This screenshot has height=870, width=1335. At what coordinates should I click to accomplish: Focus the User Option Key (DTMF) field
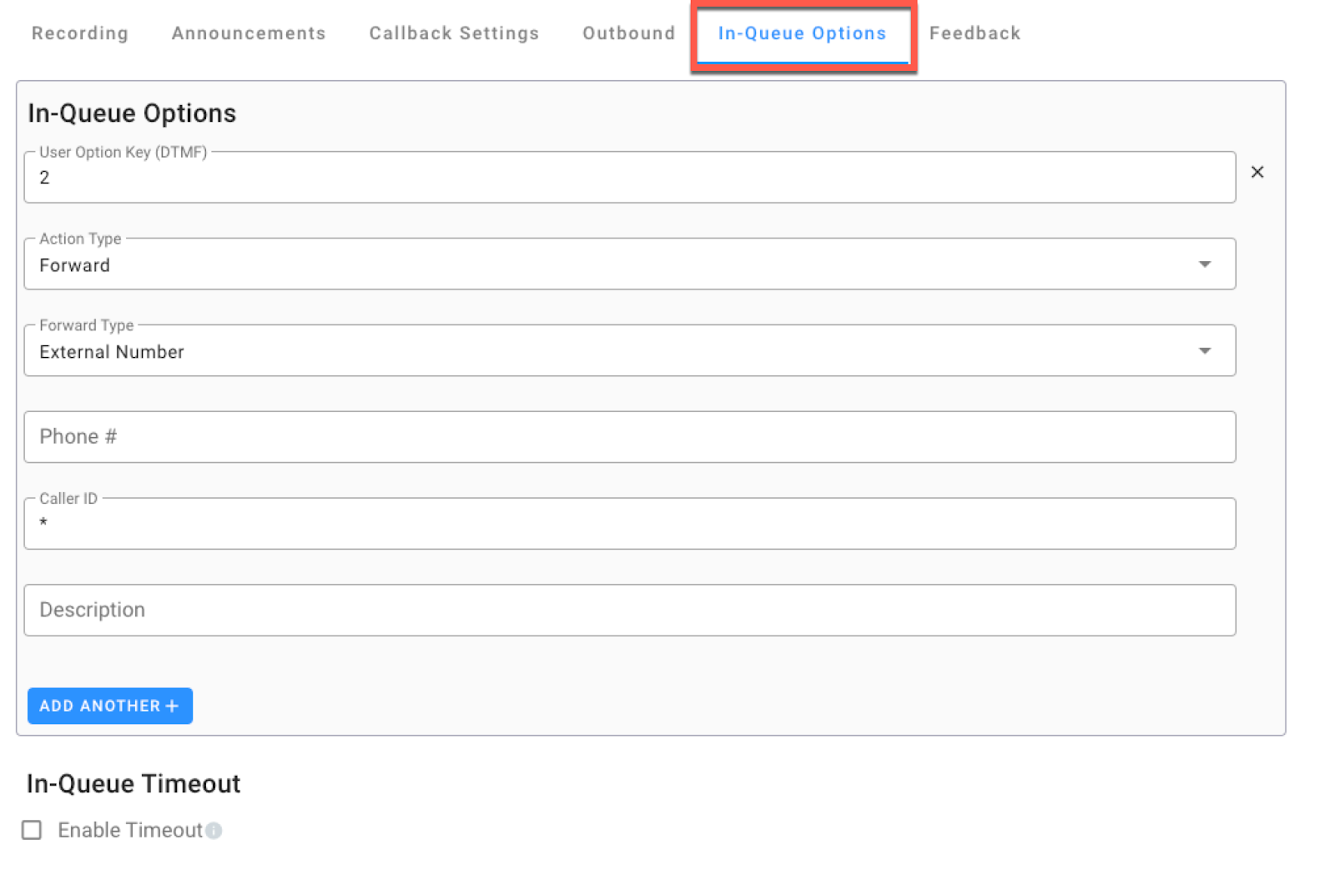[629, 177]
